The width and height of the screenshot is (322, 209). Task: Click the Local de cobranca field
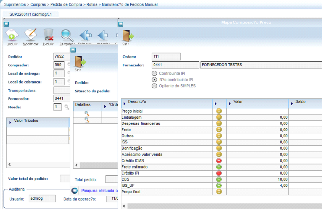tap(59, 82)
